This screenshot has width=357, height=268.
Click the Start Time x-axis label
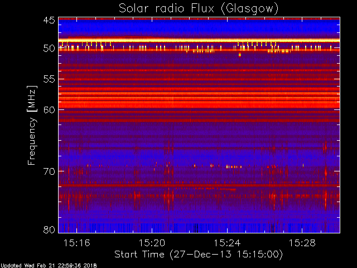click(199, 254)
